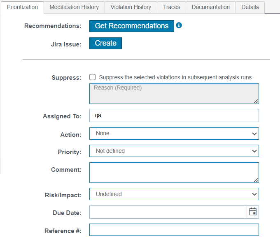The width and height of the screenshot is (280, 240).
Task: Click the Due Date text field
Action: (x=168, y=212)
